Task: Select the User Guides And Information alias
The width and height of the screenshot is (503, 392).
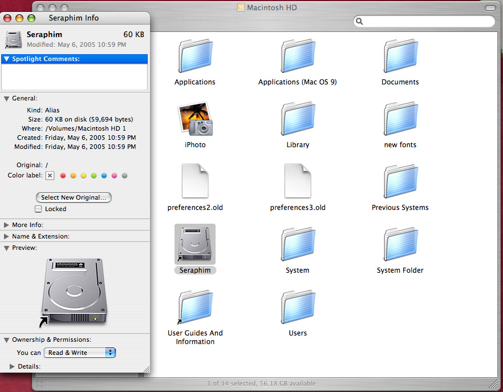Action: point(196,307)
